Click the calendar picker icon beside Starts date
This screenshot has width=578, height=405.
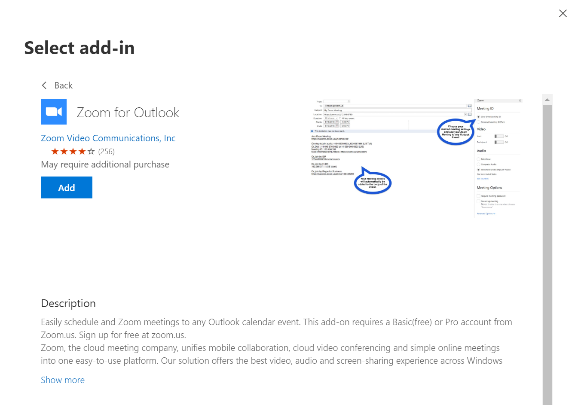(x=338, y=122)
